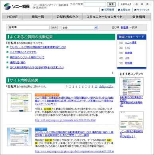Open second recommended content thumbnail
The width and height of the screenshot is (154, 155).
click(131, 120)
